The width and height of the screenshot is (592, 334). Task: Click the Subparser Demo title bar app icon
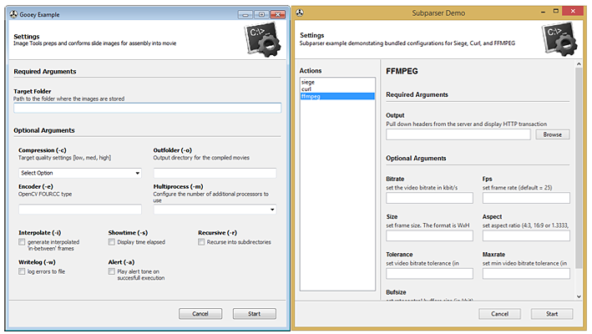(x=300, y=13)
